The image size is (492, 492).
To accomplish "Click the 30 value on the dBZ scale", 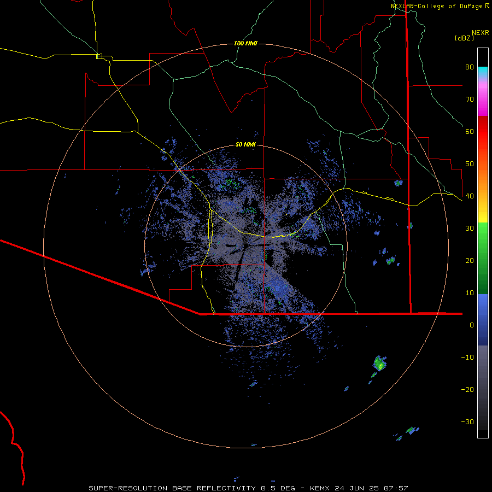I will [x=470, y=229].
